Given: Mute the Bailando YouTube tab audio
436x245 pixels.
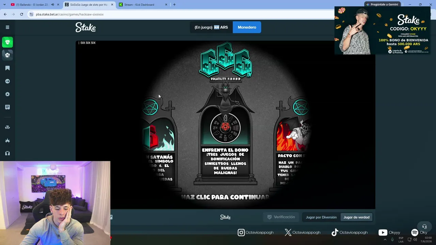Looking at the screenshot, I should tap(52, 5).
